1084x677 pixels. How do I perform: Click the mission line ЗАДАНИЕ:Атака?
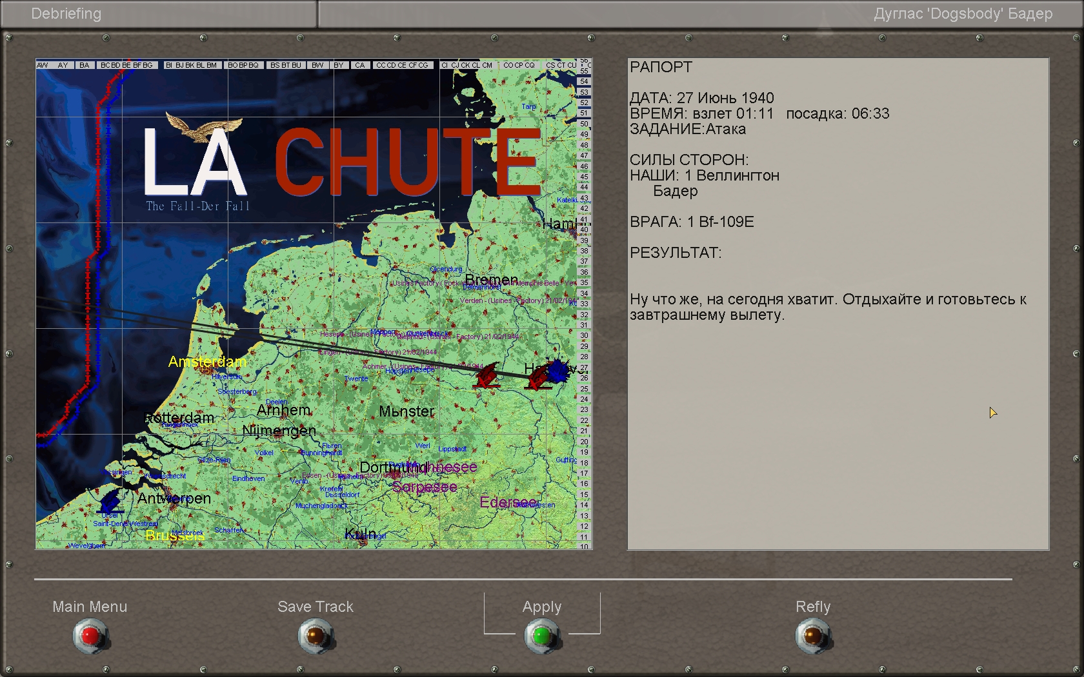tap(688, 129)
